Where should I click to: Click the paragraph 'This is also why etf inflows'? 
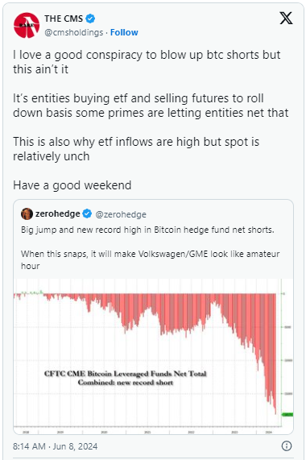[x=136, y=149]
